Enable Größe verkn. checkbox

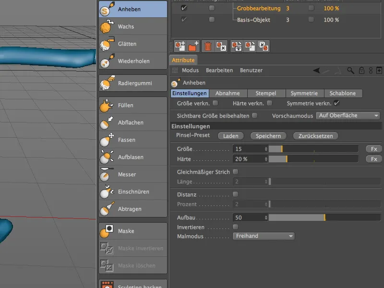point(215,103)
